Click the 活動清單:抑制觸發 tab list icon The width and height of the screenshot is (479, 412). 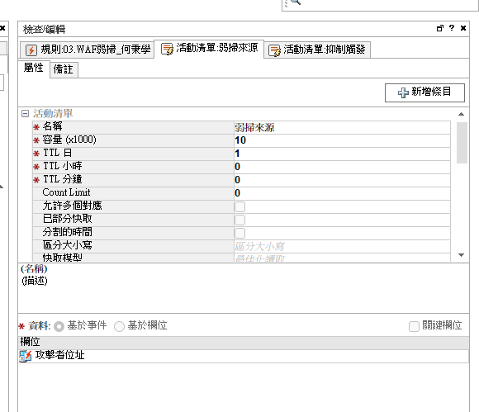pyautogui.click(x=274, y=50)
